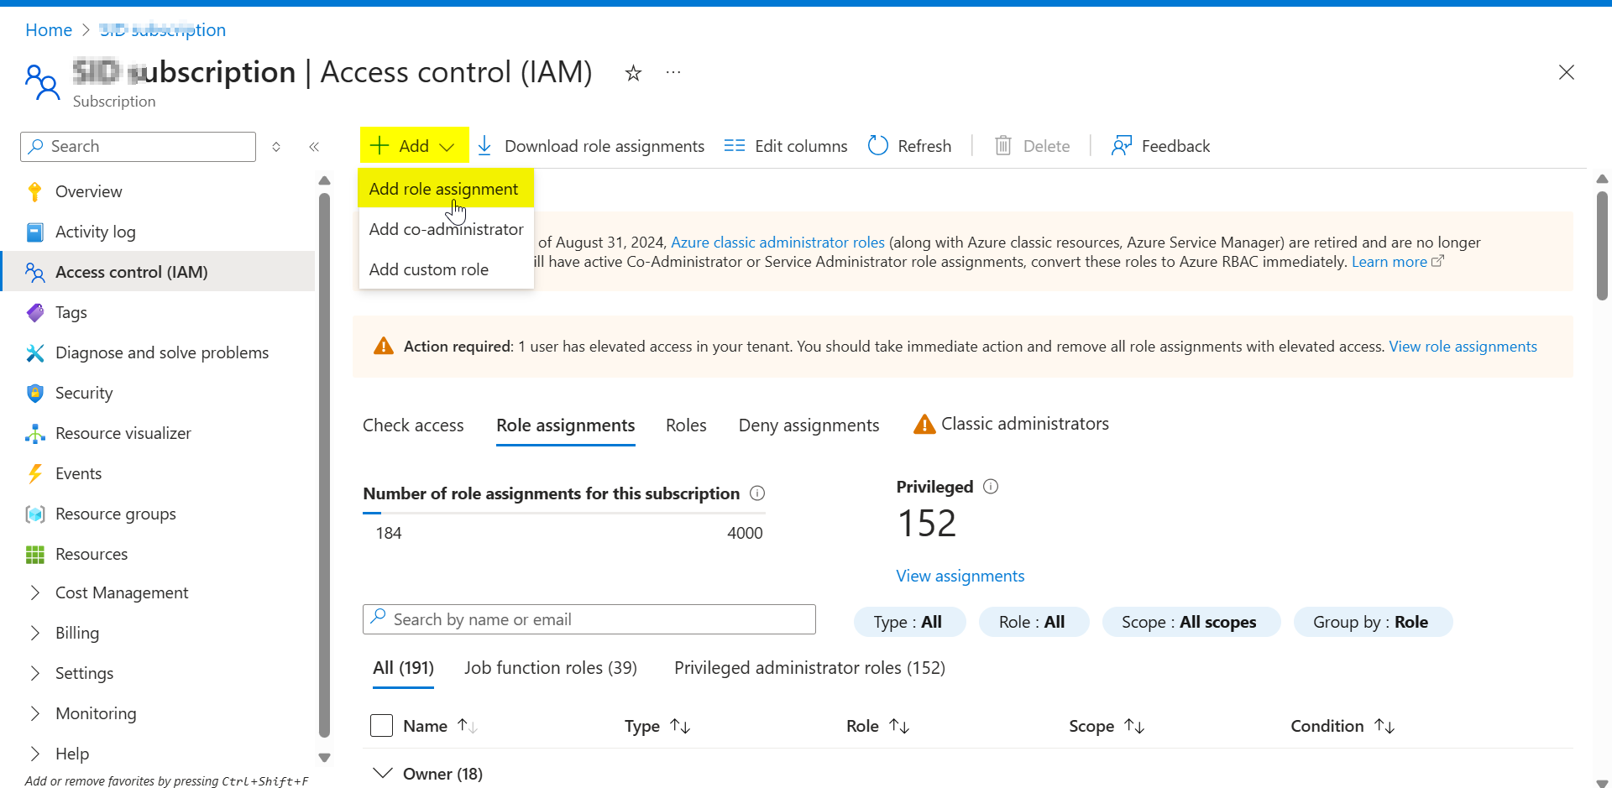Click the sidebar scrollbar down arrow
The height and width of the screenshot is (788, 1612).
[x=324, y=757]
